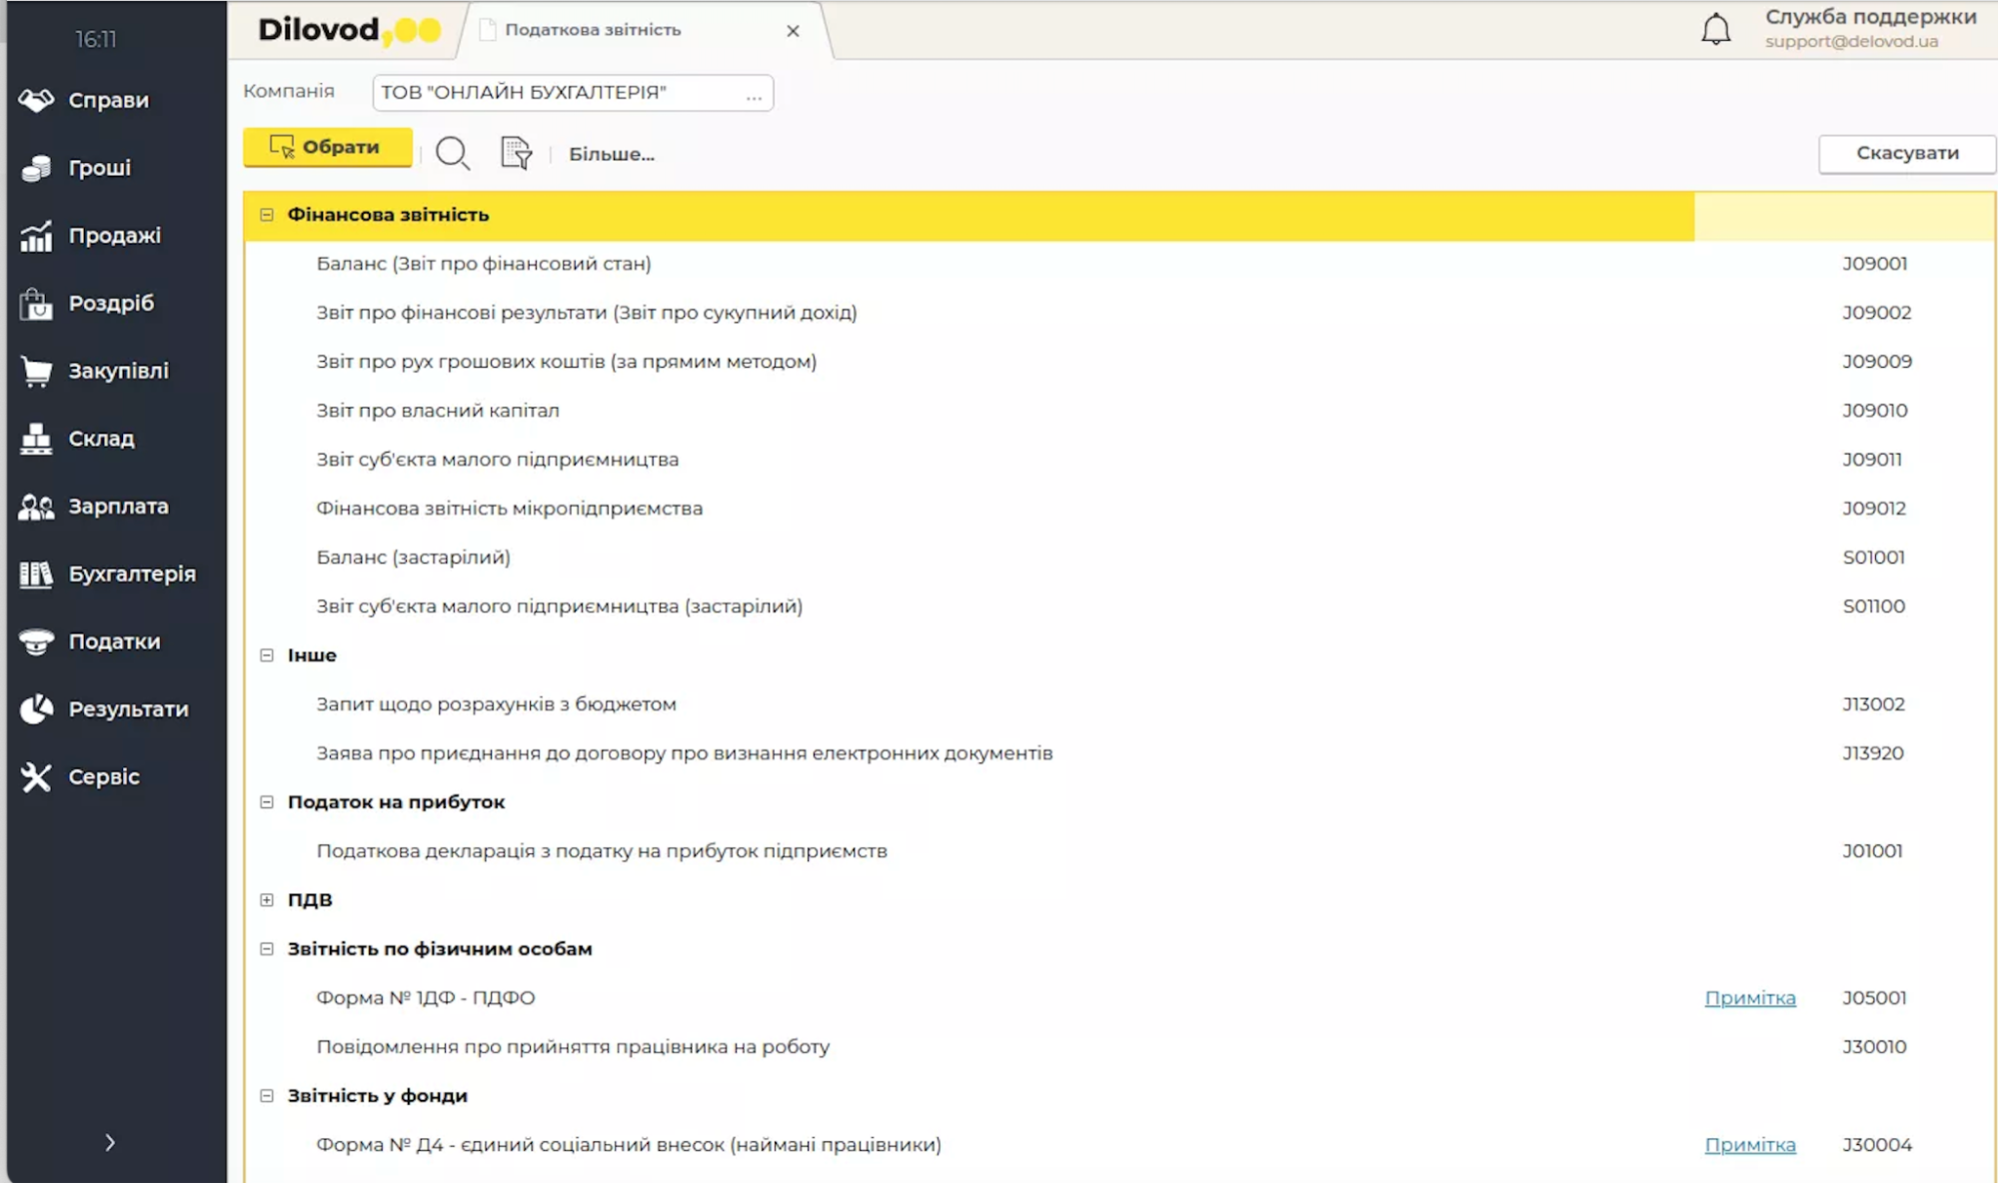Viewport: 1998px width, 1183px height.
Task: Open the notification bell
Action: tap(1717, 29)
